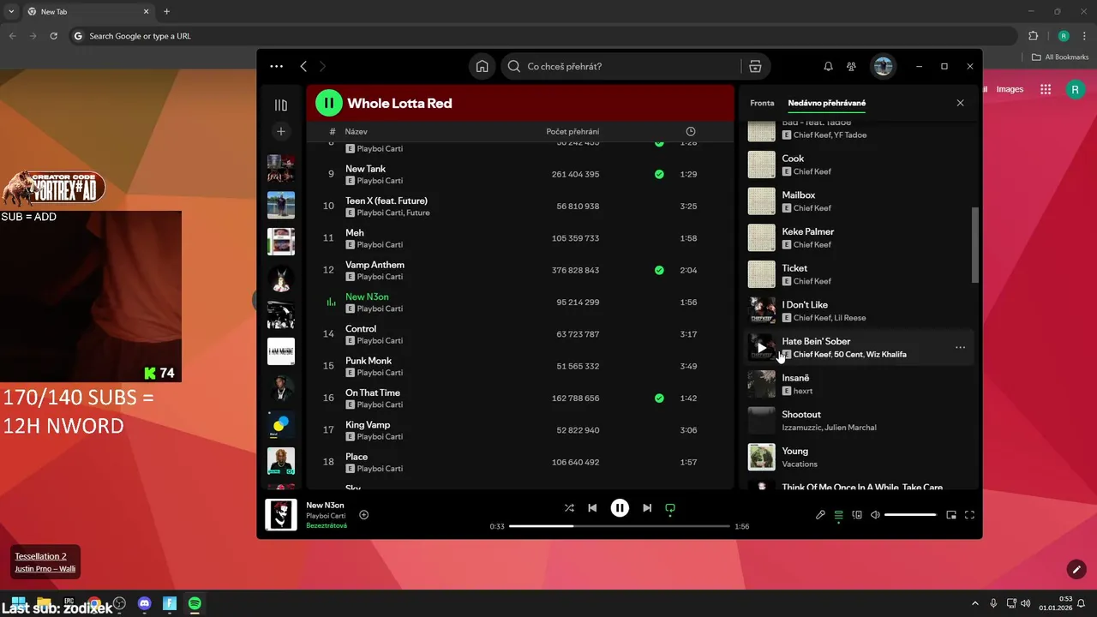Toggle saved checkmark on On That Time row
This screenshot has height=617, width=1097.
click(x=659, y=398)
